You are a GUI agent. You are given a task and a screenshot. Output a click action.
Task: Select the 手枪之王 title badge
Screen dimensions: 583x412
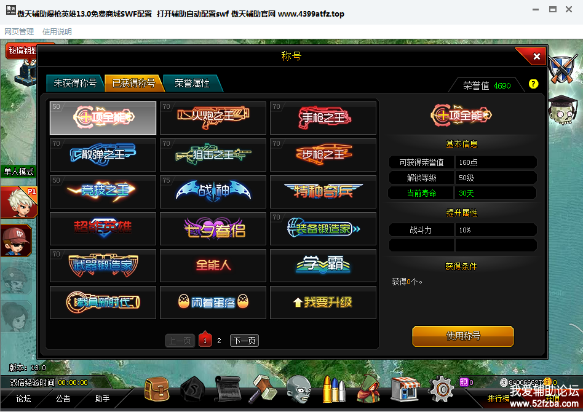(x=323, y=118)
